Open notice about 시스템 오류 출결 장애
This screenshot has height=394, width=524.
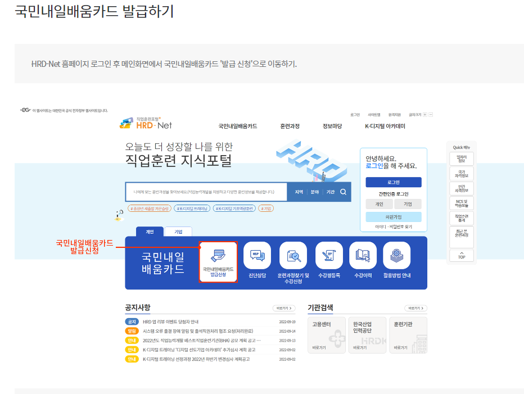point(198,331)
